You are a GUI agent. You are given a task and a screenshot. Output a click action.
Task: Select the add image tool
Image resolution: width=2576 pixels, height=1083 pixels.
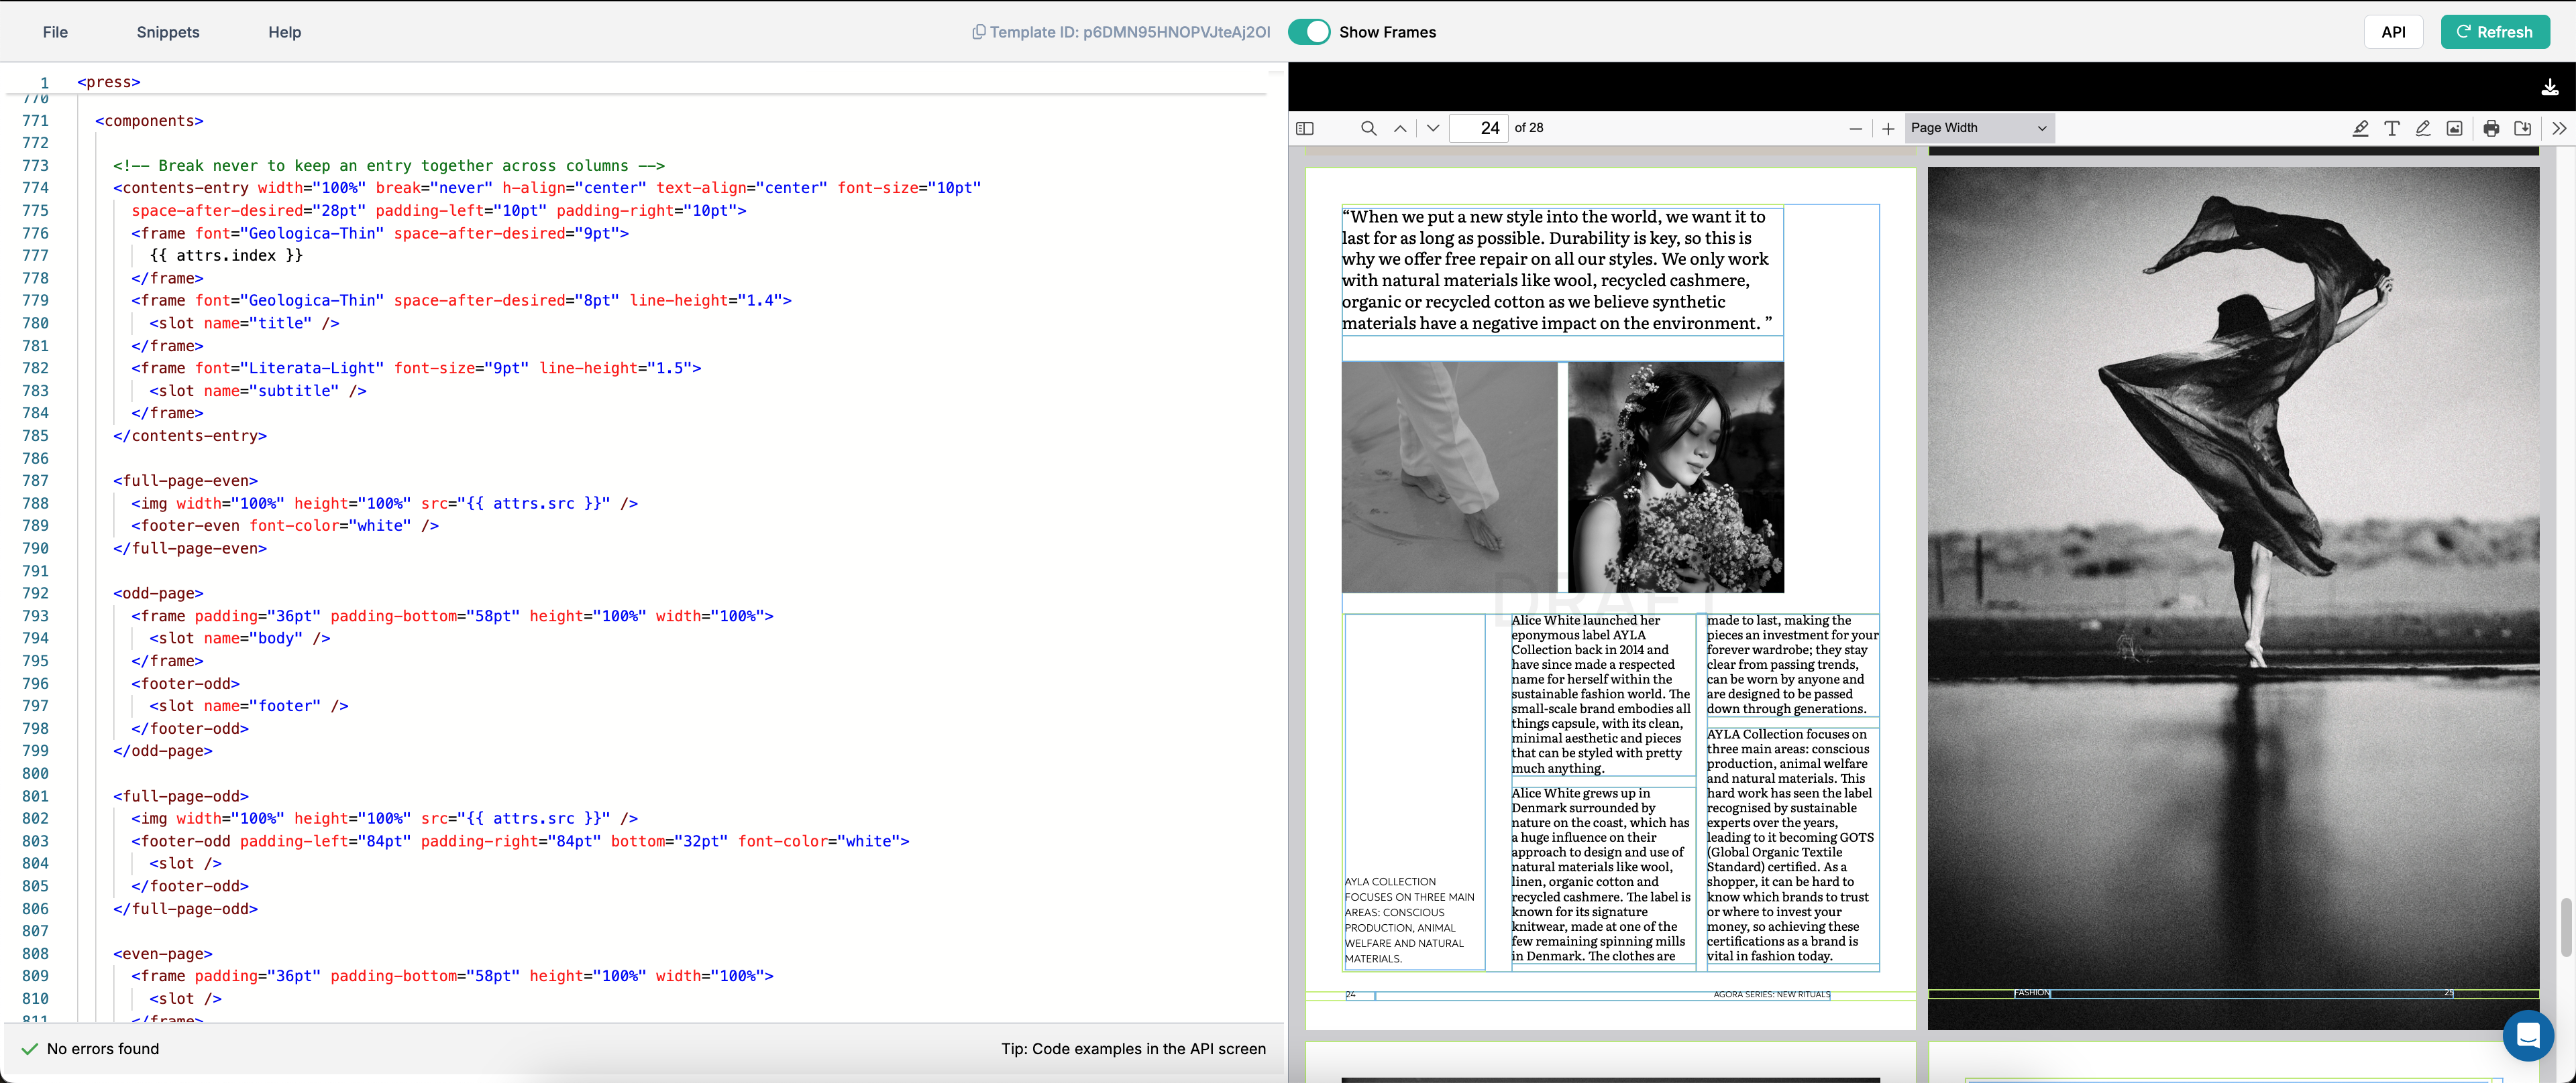point(2454,128)
